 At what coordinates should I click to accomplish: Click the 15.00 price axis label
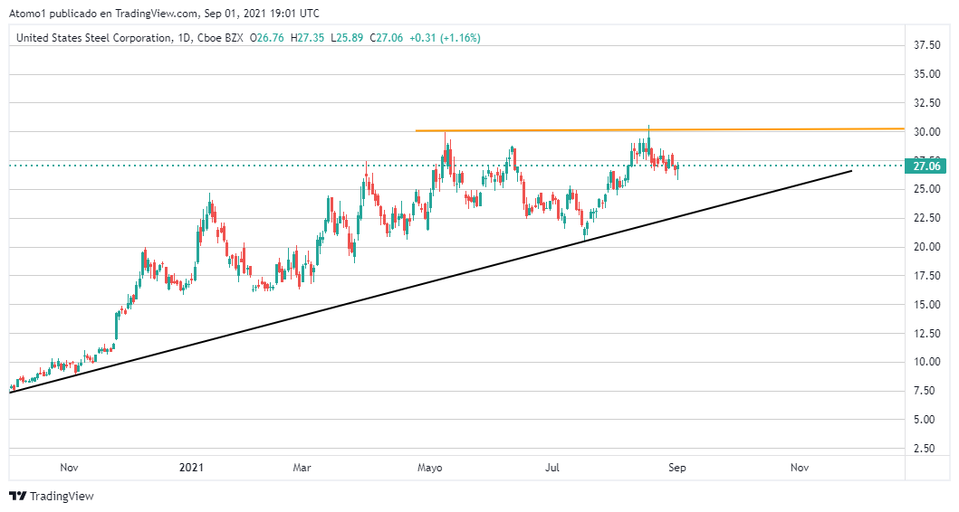tap(926, 304)
